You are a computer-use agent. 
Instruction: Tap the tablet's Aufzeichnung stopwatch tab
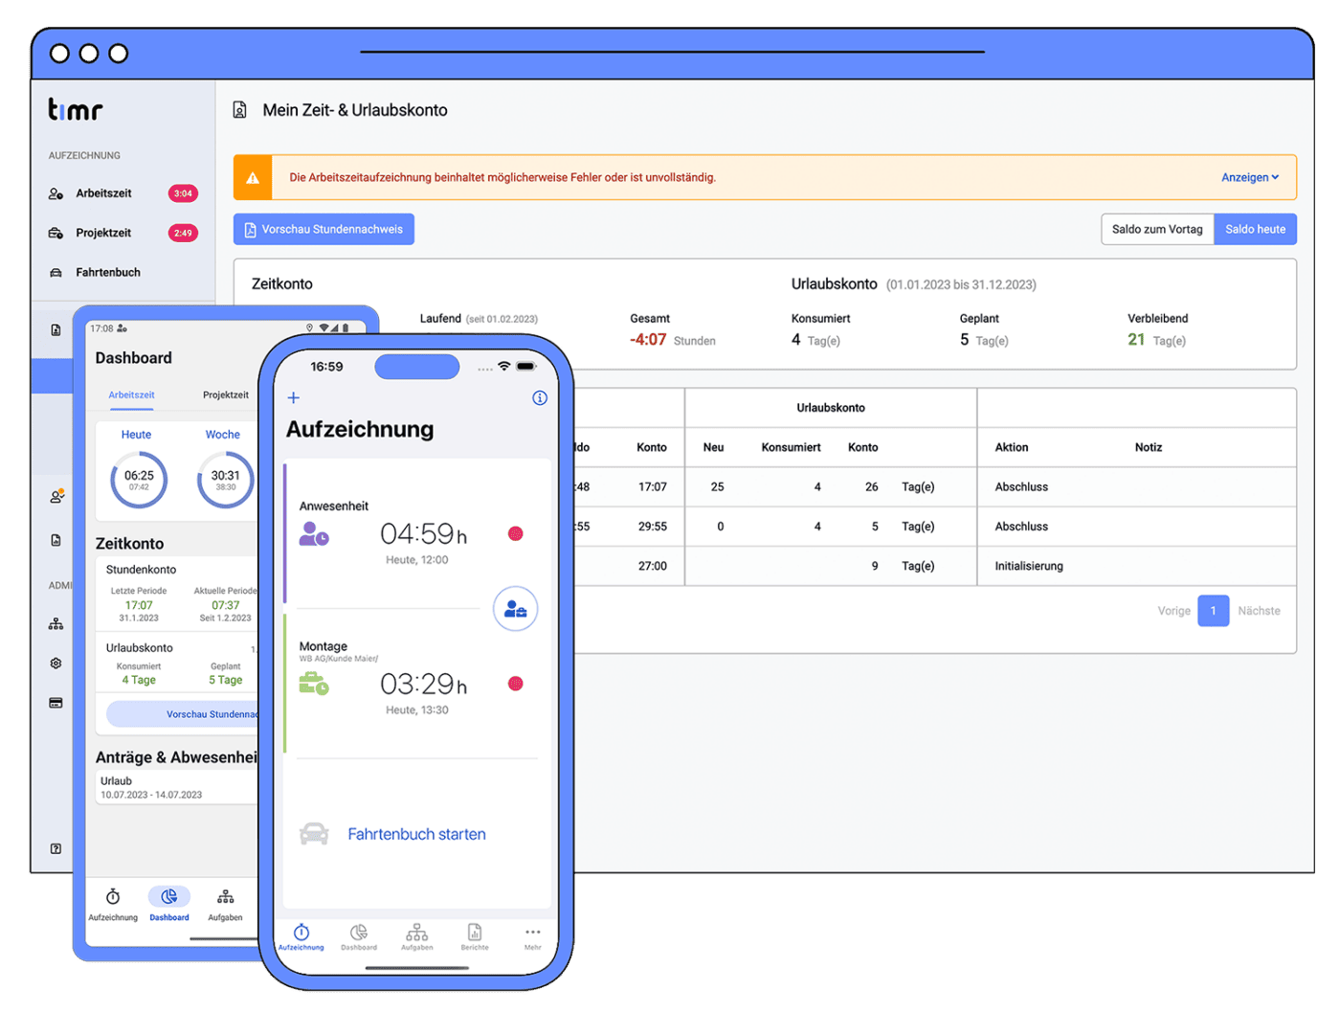113,904
